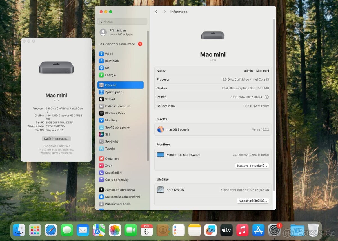This screenshot has height=241, width=338.
Task: Select Energie in the settings sidebar
Action: tap(109, 75)
